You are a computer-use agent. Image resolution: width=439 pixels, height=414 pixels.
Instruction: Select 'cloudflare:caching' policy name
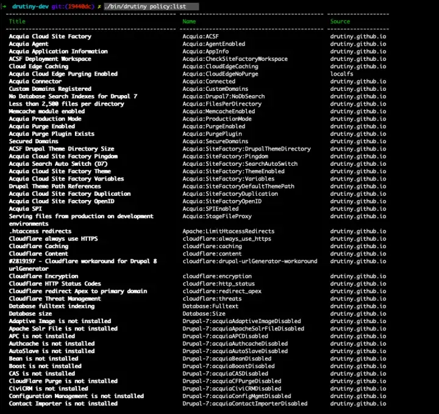[212, 246]
